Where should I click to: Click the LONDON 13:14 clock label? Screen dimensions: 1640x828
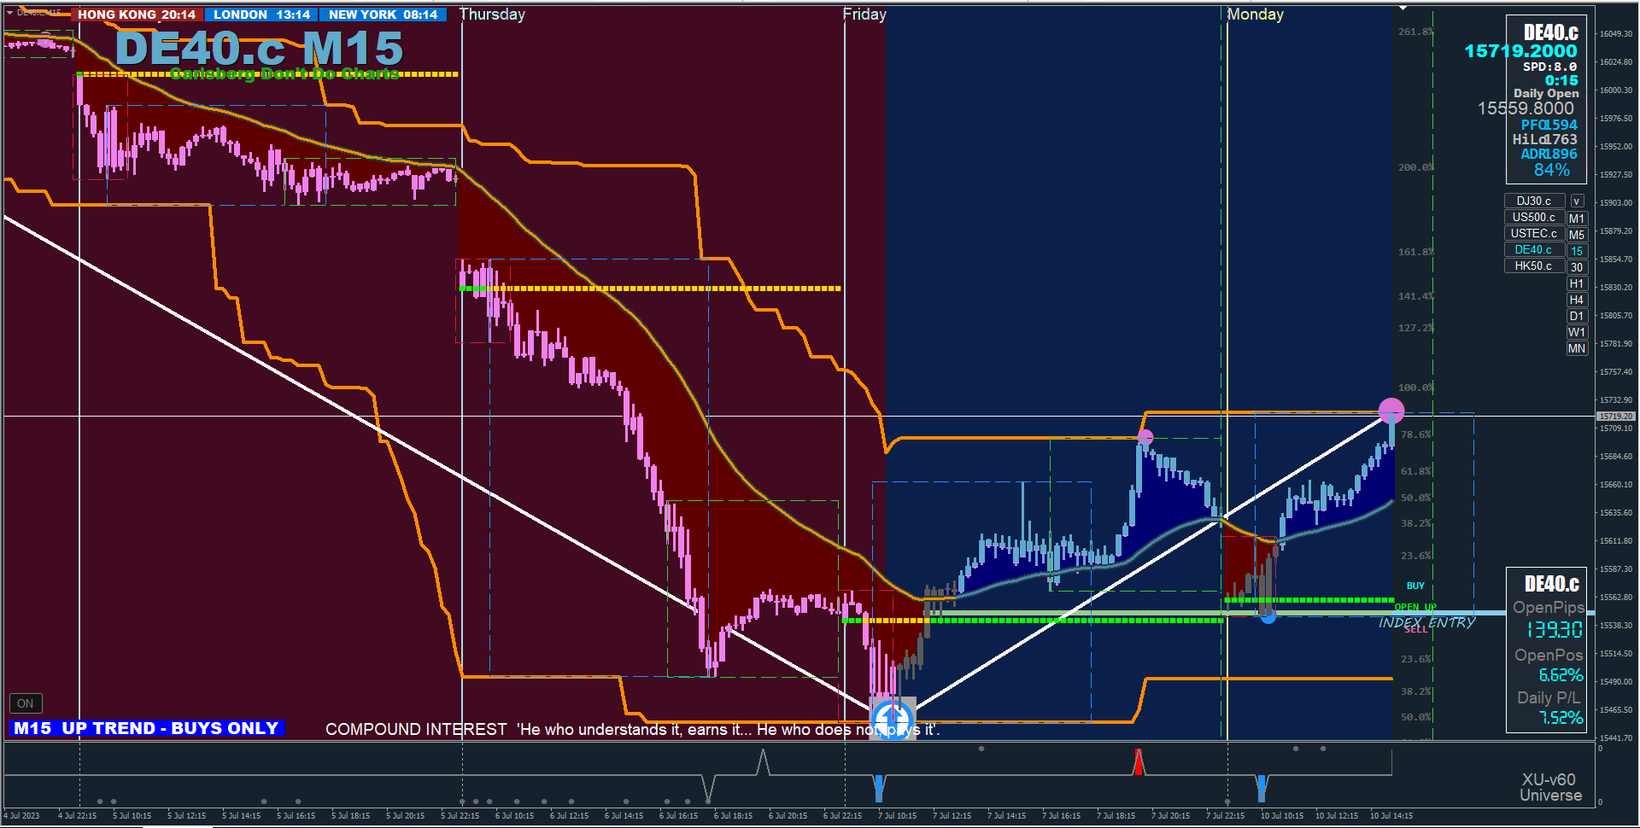coord(261,15)
